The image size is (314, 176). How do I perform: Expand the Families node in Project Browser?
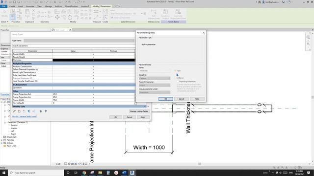(x=2, y=140)
